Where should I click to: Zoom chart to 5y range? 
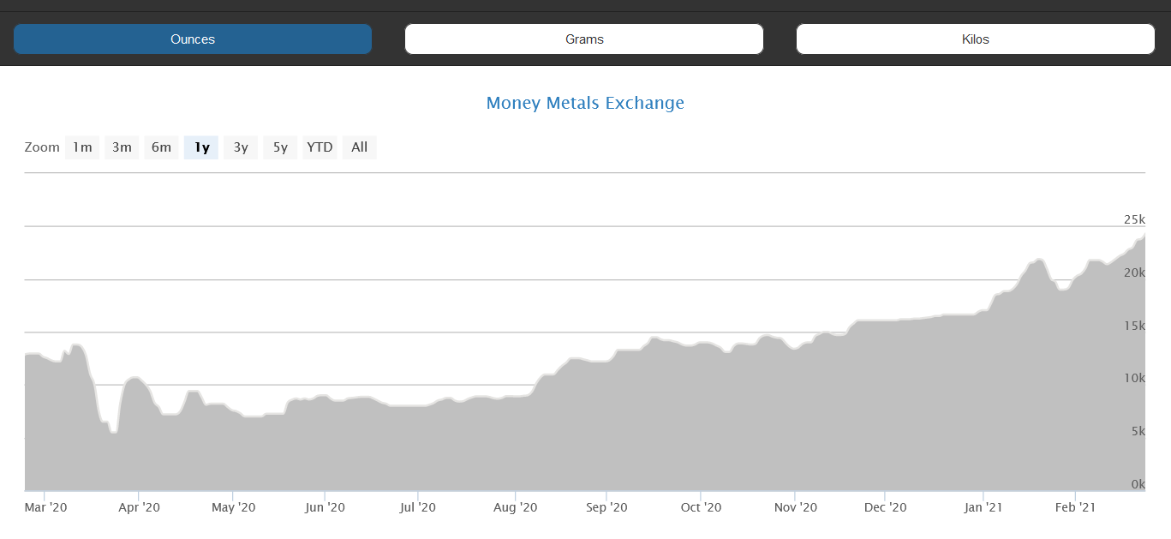[x=280, y=147]
